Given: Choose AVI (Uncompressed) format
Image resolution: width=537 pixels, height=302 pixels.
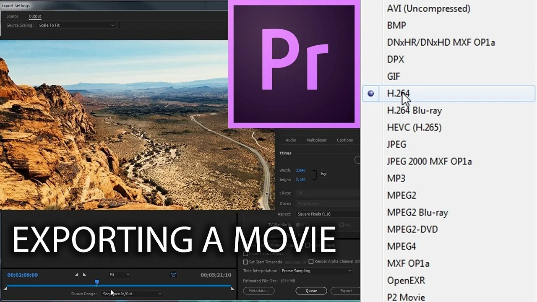Looking at the screenshot, I should [428, 8].
